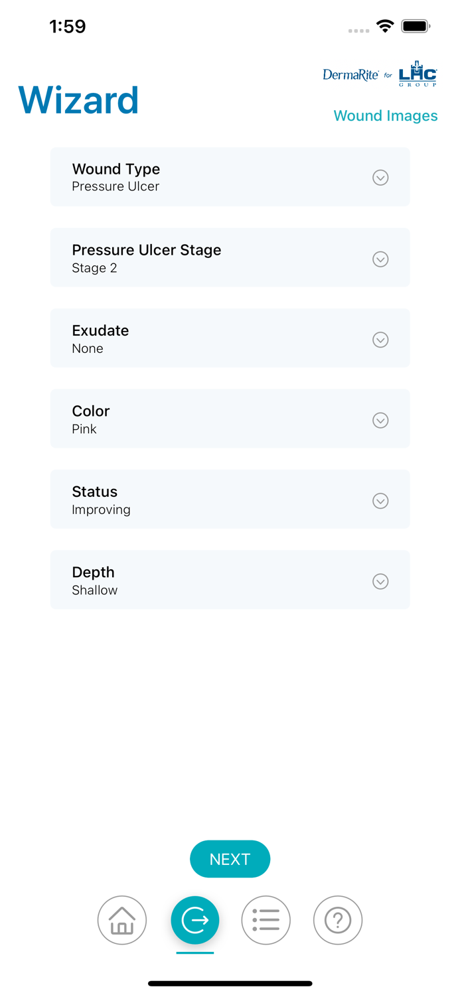Expand the Depth chevron
The image size is (460, 995).
pyautogui.click(x=380, y=582)
